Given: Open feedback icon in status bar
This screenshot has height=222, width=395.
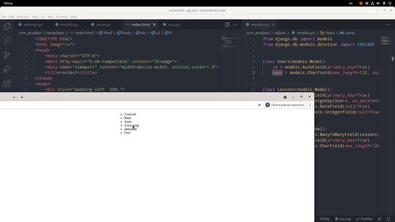Looking at the screenshot, I should (380, 219).
